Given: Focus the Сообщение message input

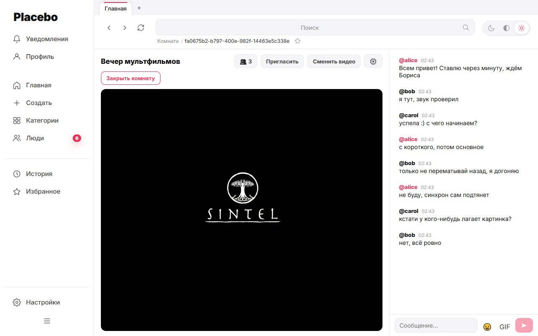Looking at the screenshot, I should tap(436, 325).
